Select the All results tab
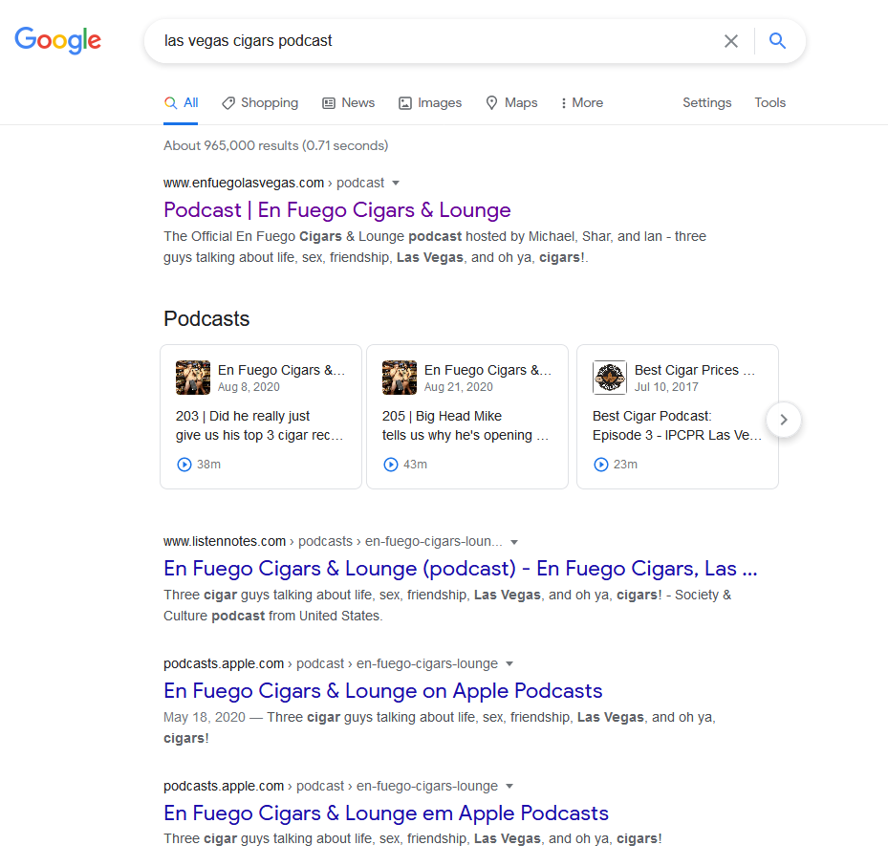888x867 pixels. (x=182, y=103)
